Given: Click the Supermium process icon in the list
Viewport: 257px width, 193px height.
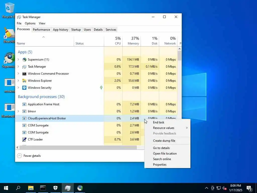Looking at the screenshot, I should pyautogui.click(x=24, y=60).
